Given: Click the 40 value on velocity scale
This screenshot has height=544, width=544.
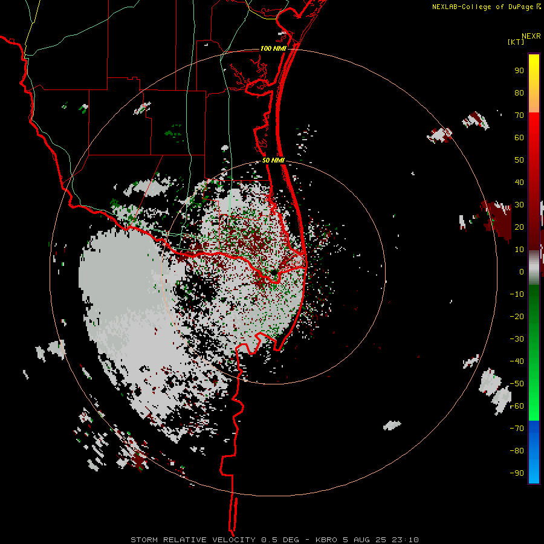Looking at the screenshot, I should (x=519, y=183).
